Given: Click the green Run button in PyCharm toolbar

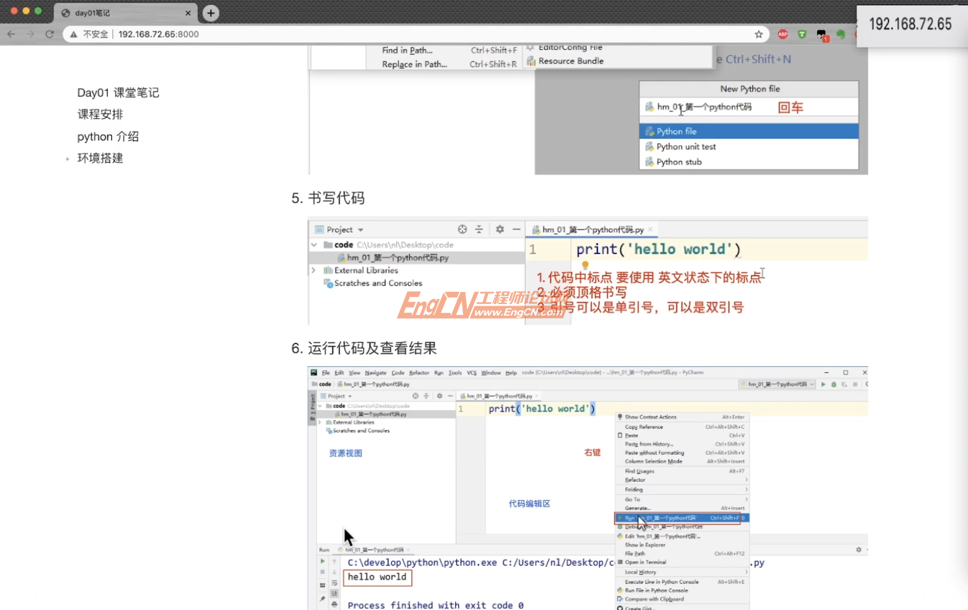Looking at the screenshot, I should 824,384.
